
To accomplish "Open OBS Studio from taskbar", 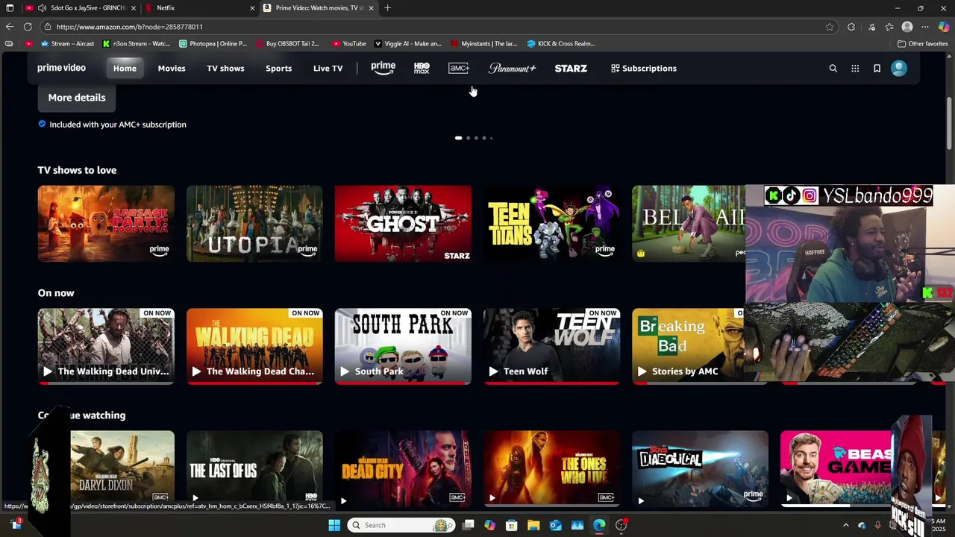I will pos(621,525).
